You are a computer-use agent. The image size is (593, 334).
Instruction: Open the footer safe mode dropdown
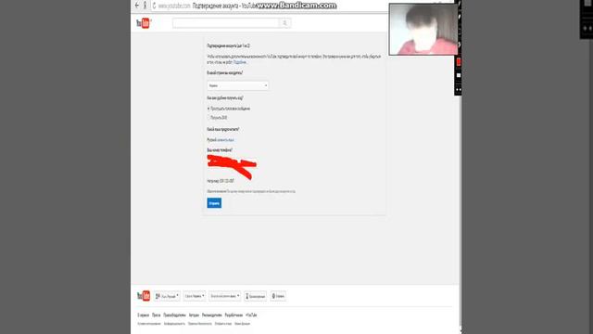(224, 296)
